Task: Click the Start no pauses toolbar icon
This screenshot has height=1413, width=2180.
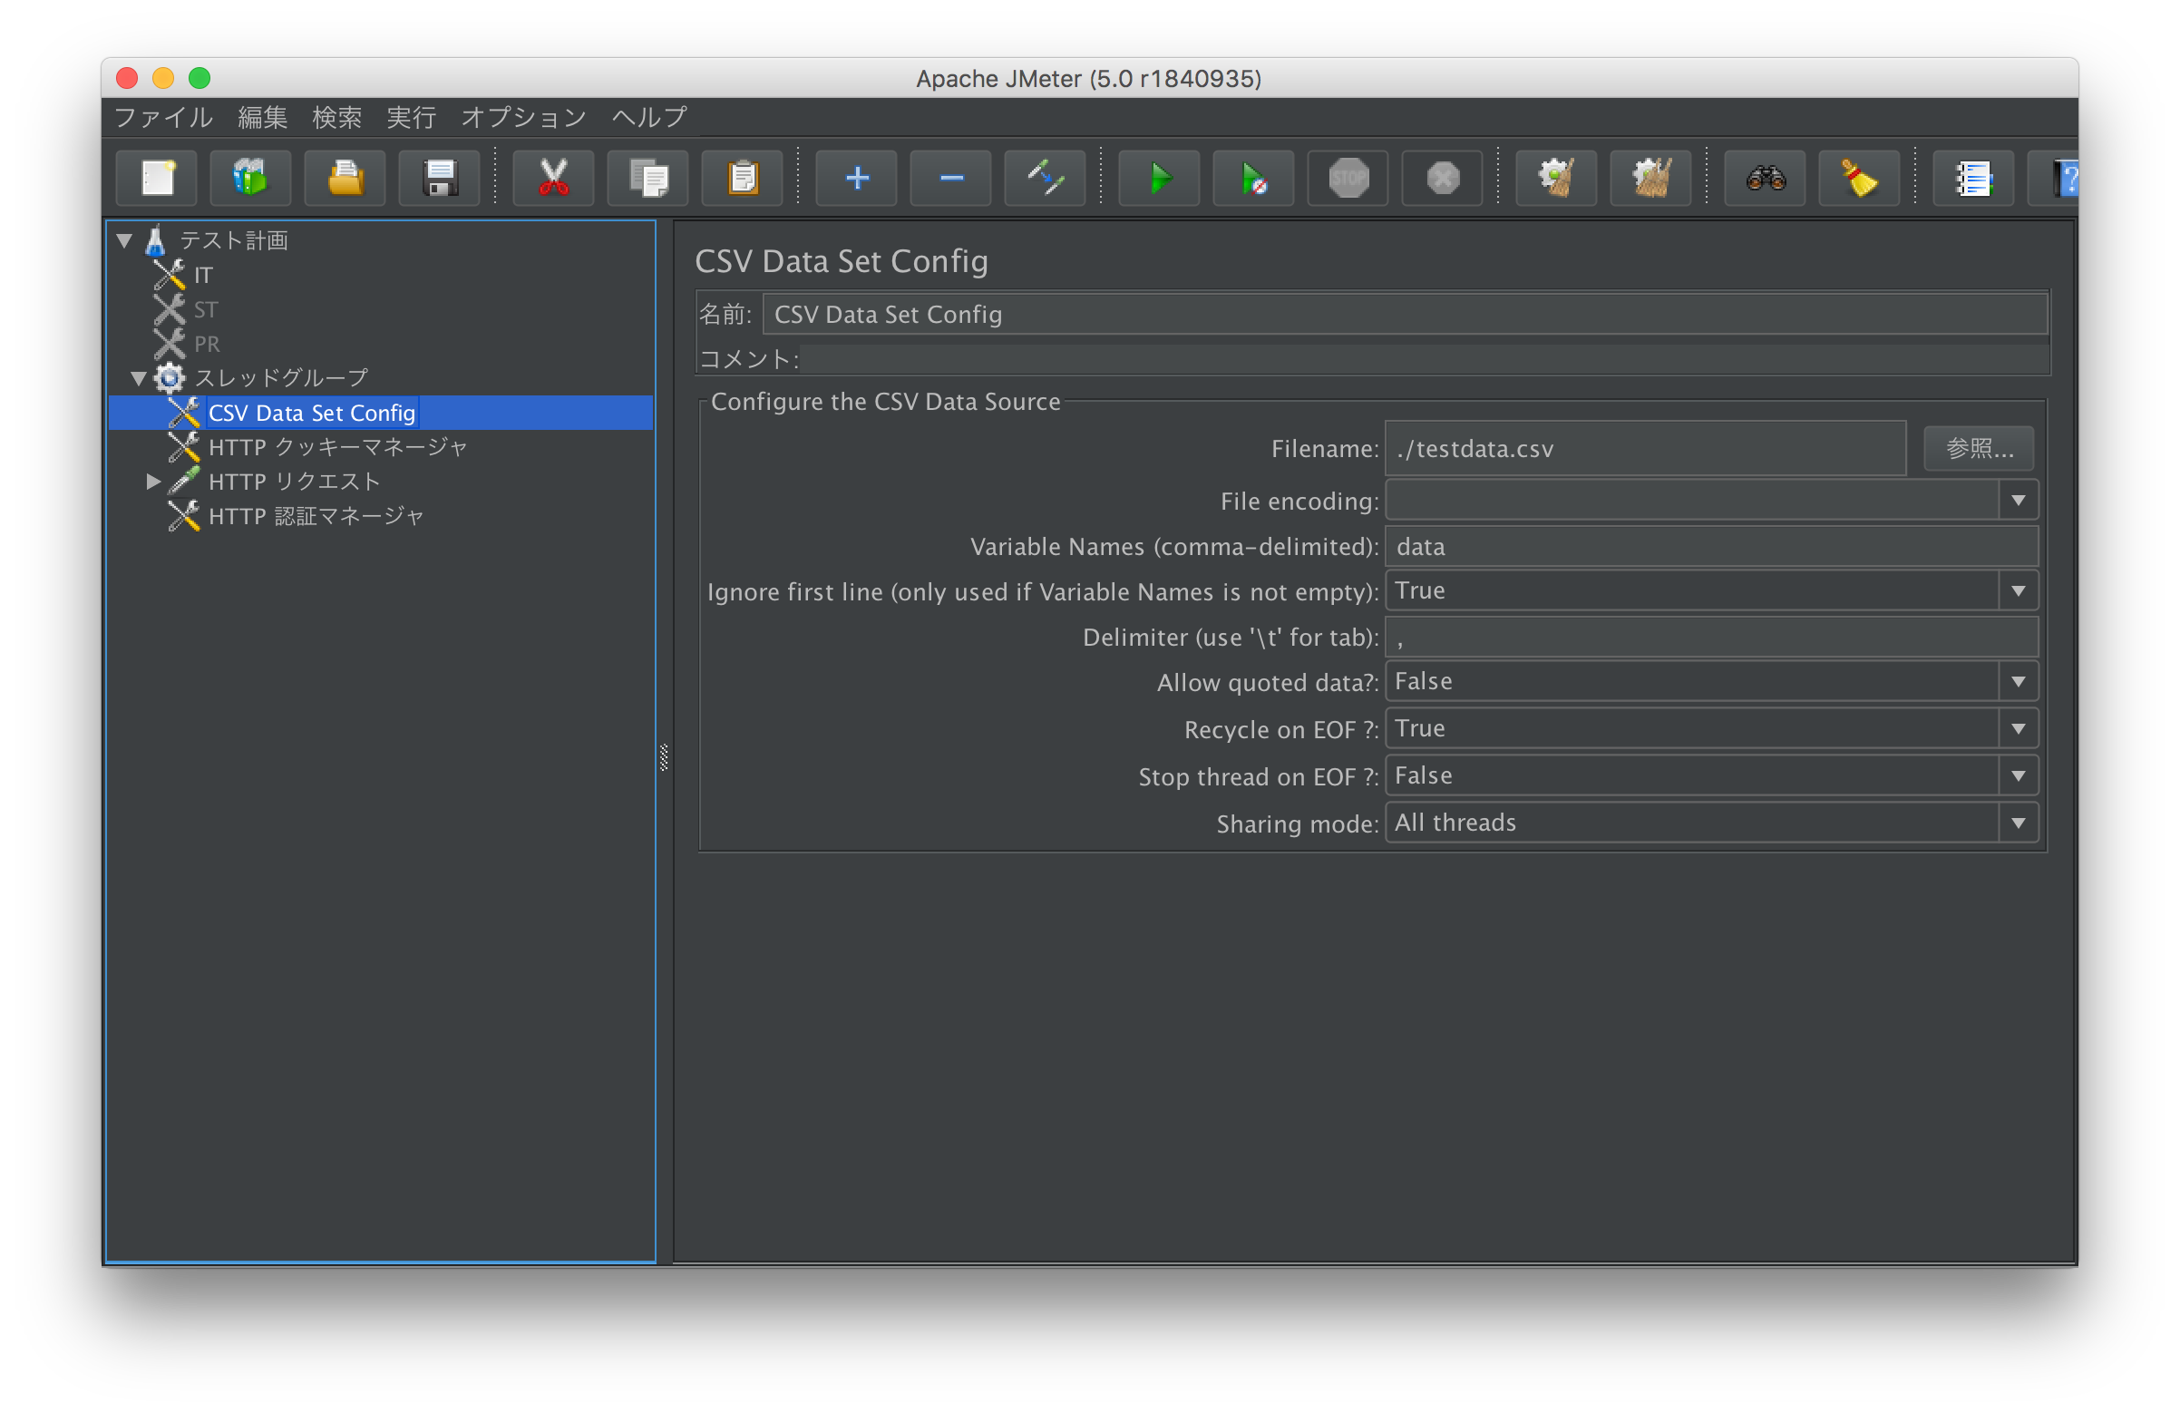Action: click(x=1252, y=178)
